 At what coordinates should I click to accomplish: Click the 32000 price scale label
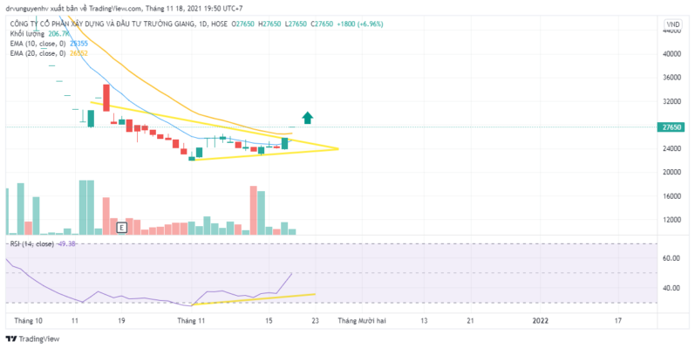coord(671,101)
